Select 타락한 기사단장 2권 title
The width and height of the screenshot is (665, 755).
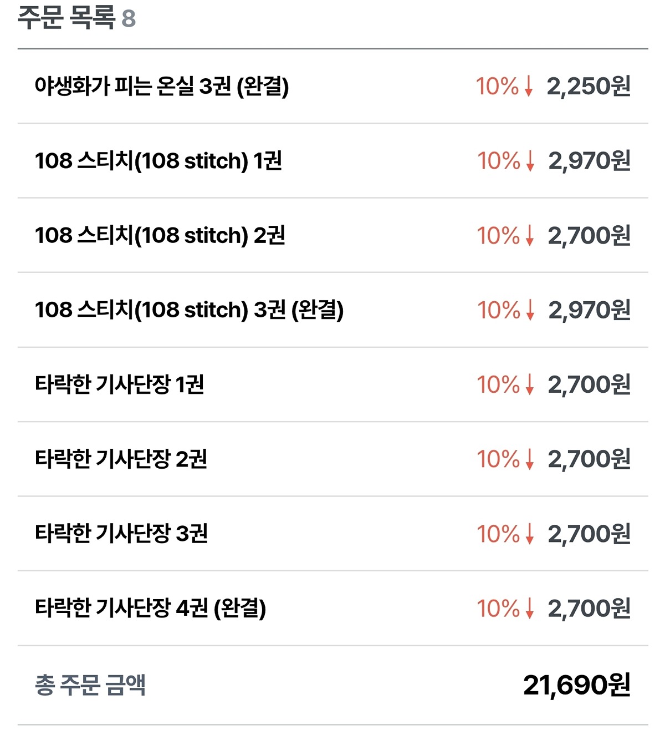(x=121, y=459)
